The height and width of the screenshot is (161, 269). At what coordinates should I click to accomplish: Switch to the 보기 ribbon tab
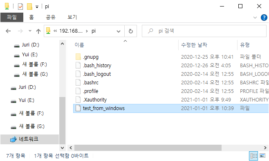pyautogui.click(x=72, y=17)
